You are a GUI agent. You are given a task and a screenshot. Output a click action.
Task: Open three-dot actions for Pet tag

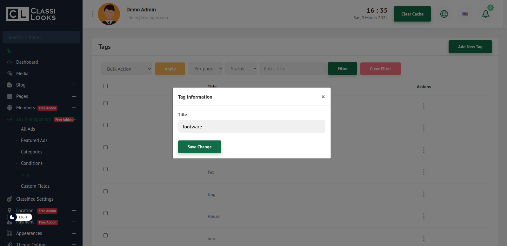point(424,172)
